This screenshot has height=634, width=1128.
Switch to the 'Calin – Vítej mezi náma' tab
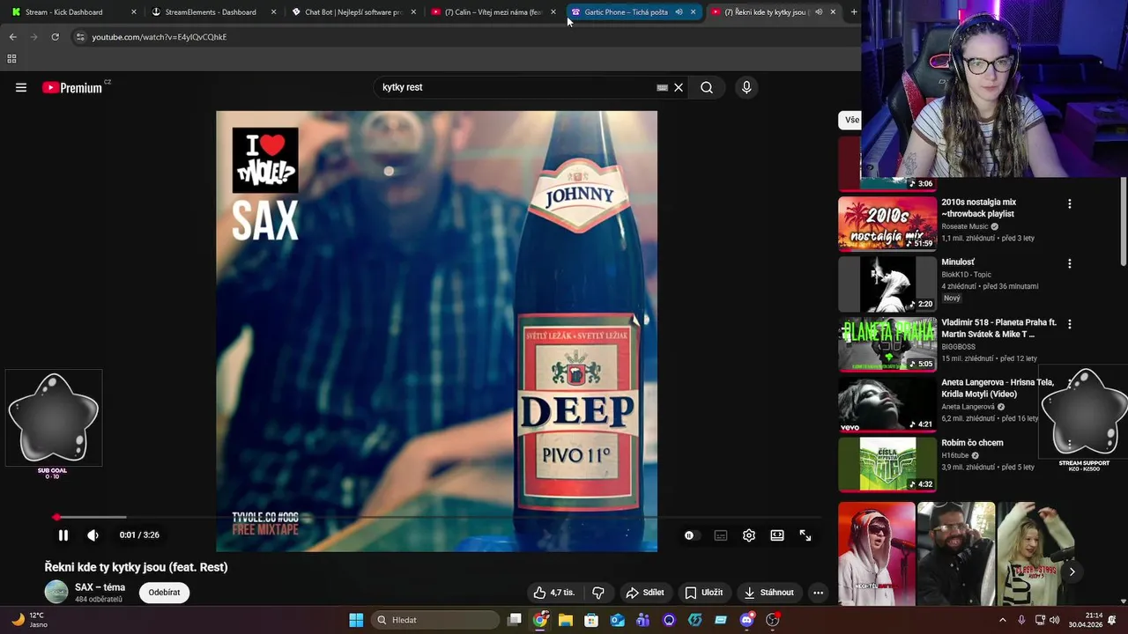[493, 12]
